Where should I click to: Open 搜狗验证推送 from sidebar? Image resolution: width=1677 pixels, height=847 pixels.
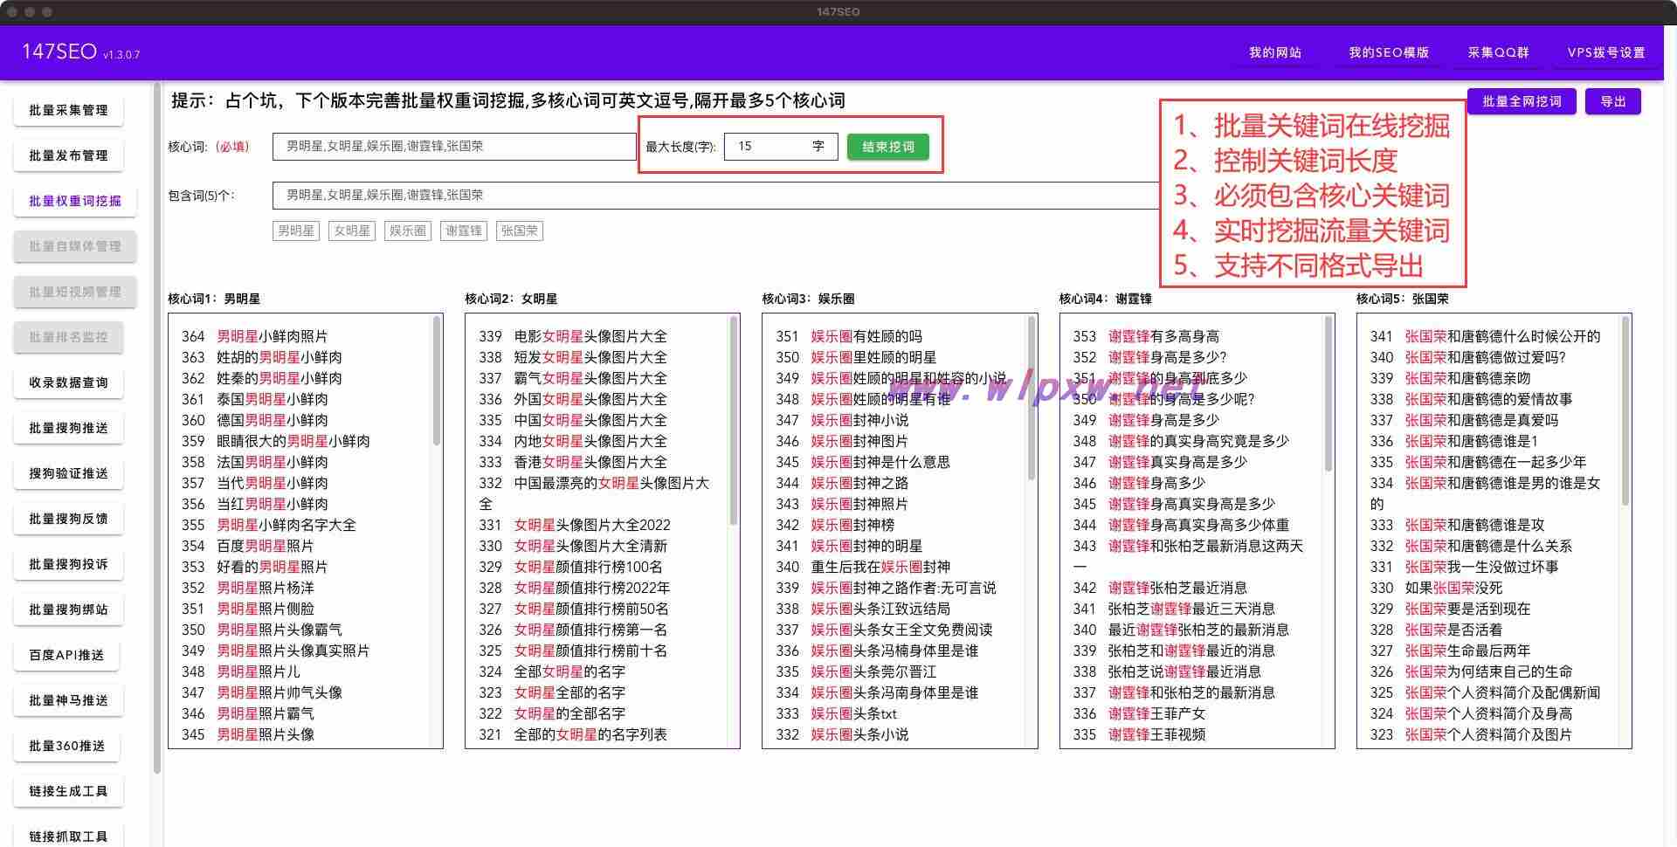pyautogui.click(x=68, y=473)
